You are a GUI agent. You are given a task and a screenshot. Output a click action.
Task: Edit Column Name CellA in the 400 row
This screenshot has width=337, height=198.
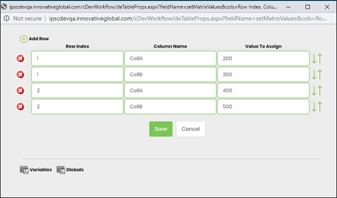click(170, 90)
